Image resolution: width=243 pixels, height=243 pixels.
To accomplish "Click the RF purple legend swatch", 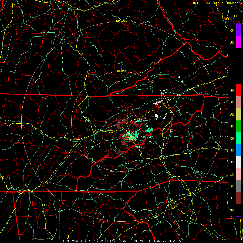I will tap(238, 30).
